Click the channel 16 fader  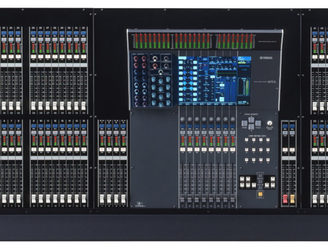[x=84, y=199]
